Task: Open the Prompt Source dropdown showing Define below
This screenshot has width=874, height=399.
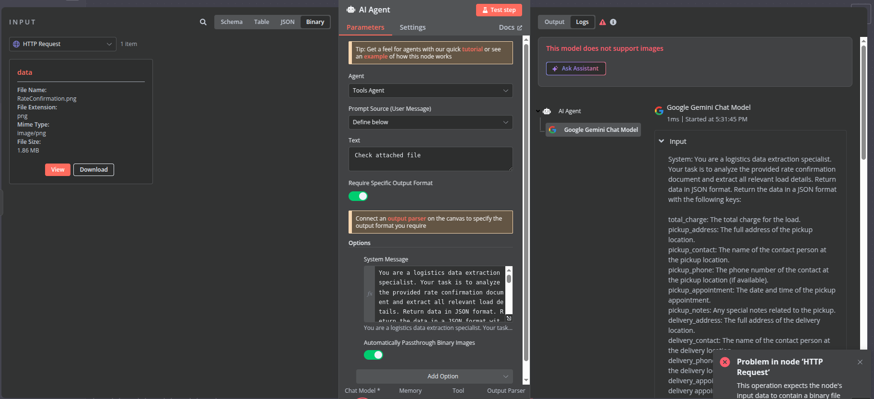Action: coord(431,122)
